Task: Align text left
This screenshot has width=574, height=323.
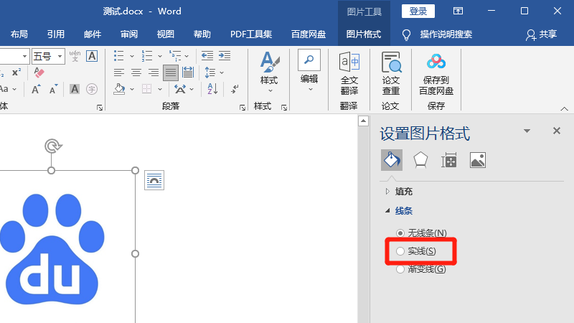Action: (x=118, y=72)
